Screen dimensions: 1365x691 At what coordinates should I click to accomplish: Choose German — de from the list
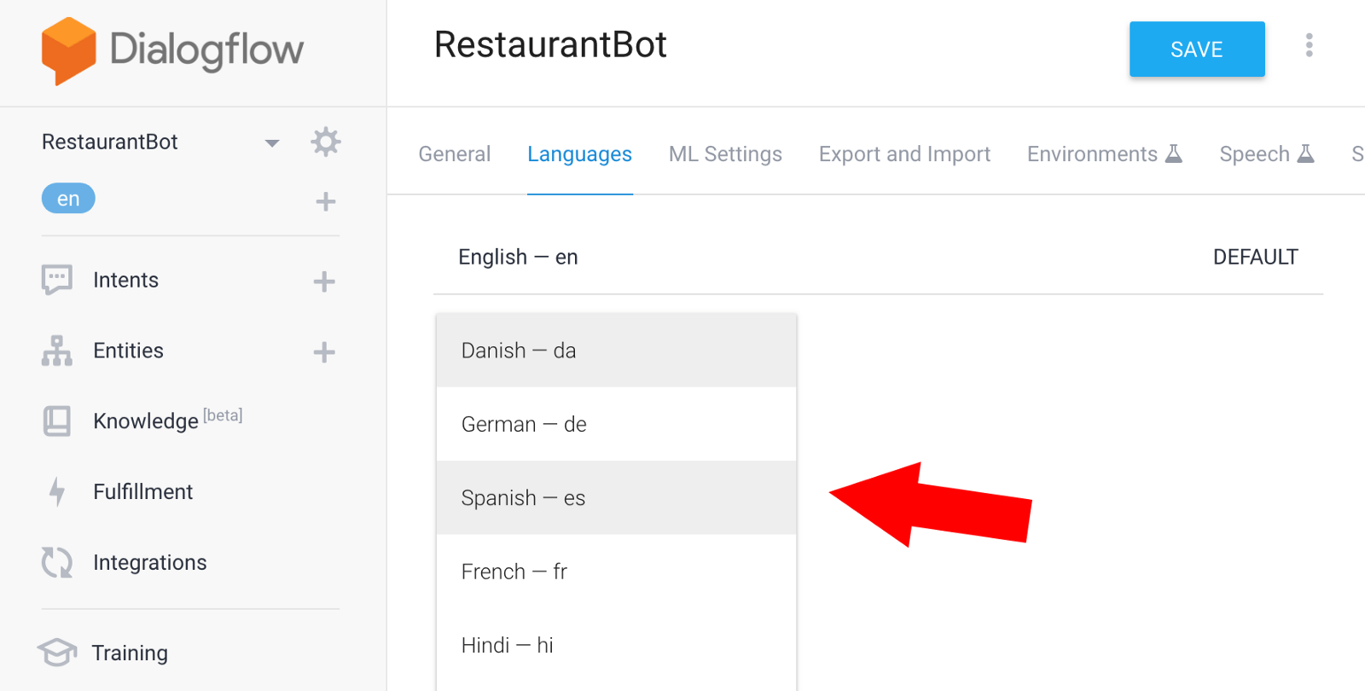616,424
